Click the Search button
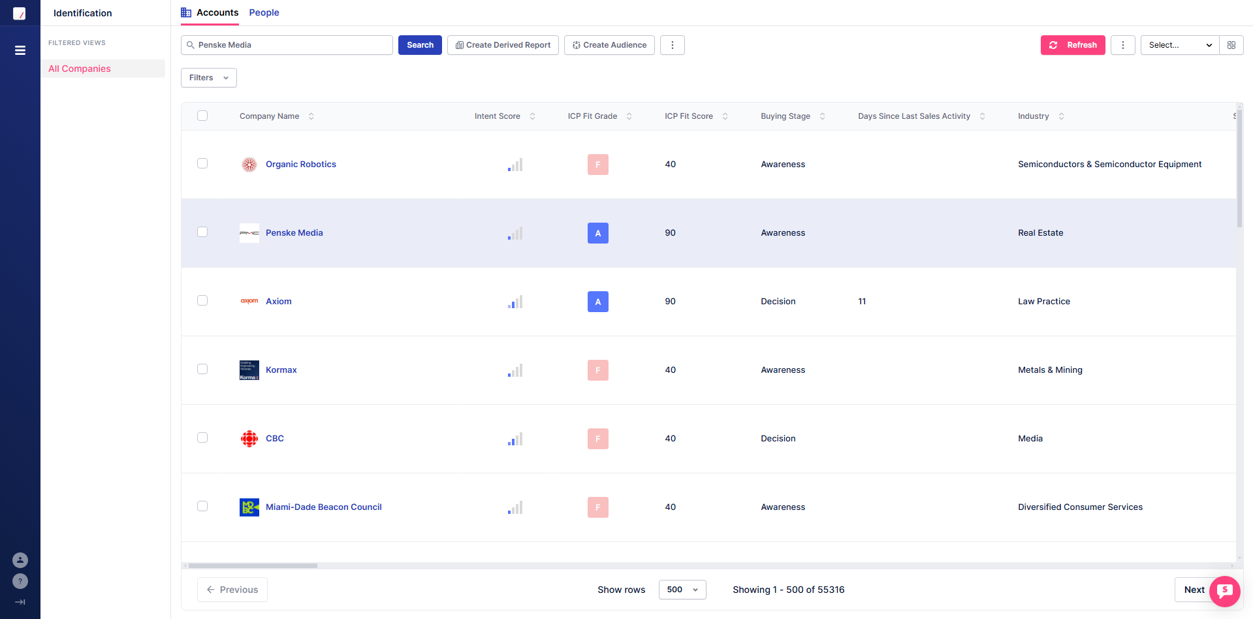This screenshot has width=1253, height=619. 420,45
